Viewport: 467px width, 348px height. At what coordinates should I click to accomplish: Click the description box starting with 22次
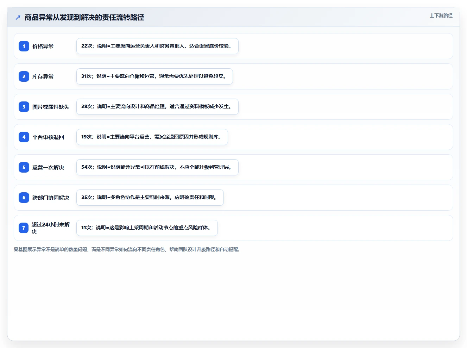pos(157,46)
